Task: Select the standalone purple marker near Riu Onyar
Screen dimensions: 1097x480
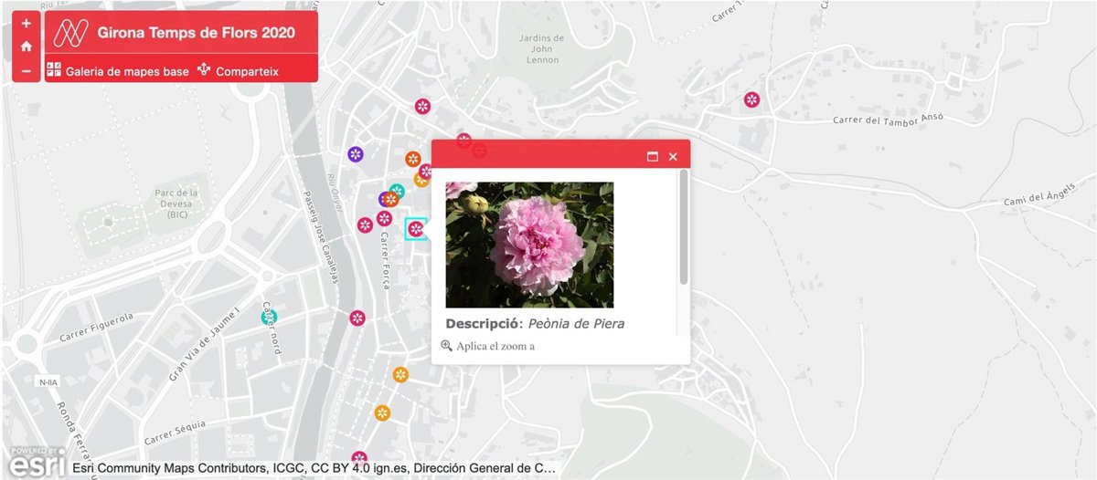Action: (356, 154)
